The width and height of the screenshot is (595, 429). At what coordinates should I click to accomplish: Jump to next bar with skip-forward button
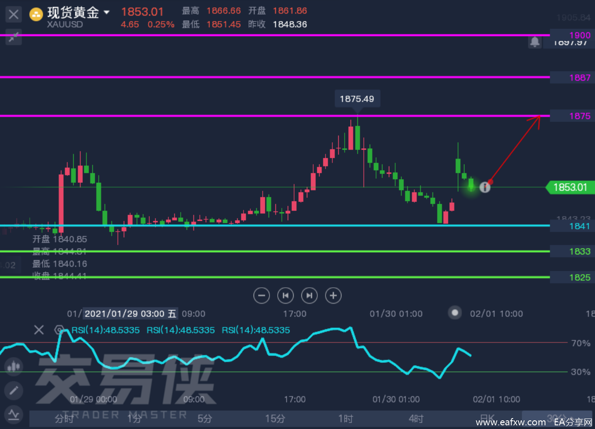pyautogui.click(x=310, y=295)
